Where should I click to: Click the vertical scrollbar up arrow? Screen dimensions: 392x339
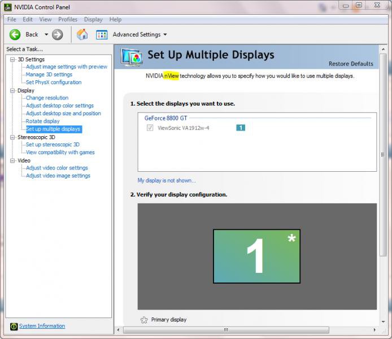(383, 49)
